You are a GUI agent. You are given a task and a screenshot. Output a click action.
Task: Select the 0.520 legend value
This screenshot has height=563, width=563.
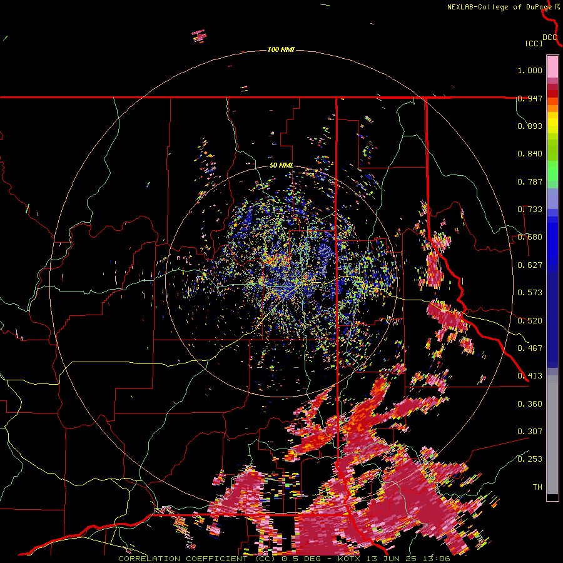click(530, 321)
